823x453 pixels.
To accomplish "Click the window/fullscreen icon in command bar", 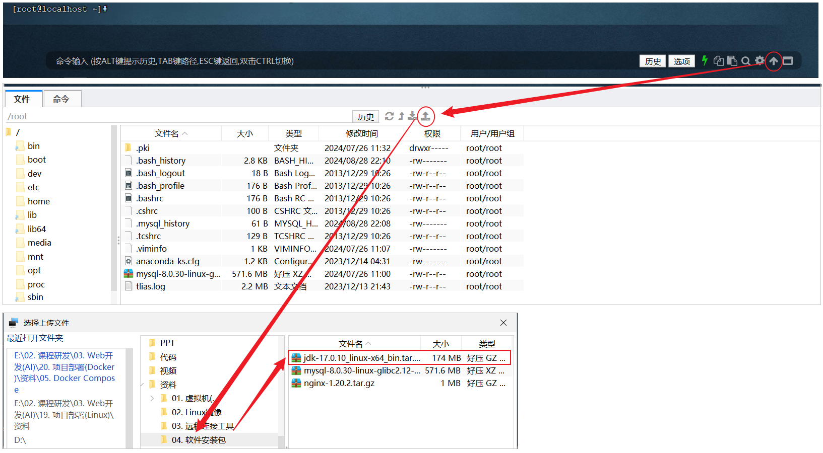I will pos(788,61).
